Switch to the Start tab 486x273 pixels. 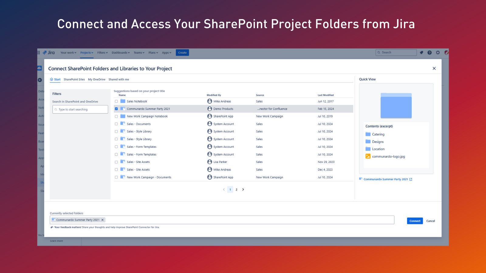(x=55, y=79)
